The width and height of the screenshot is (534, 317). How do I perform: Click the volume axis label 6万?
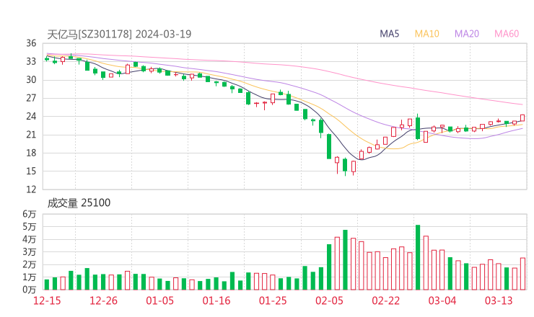click(30, 214)
